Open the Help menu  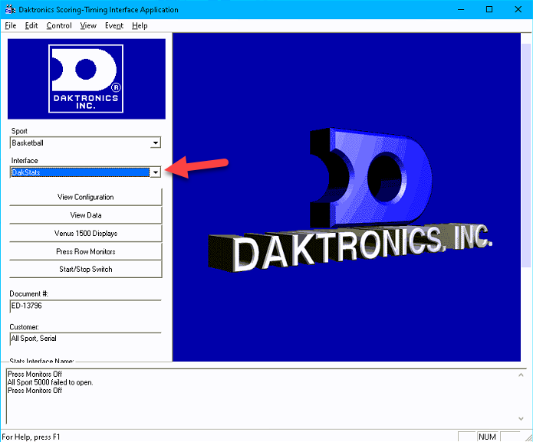[140, 25]
